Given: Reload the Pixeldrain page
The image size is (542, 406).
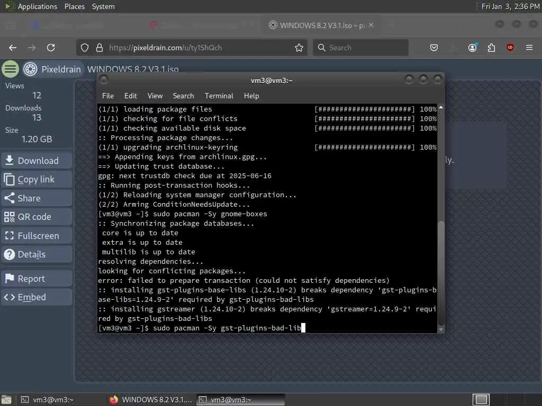Looking at the screenshot, I should [51, 48].
